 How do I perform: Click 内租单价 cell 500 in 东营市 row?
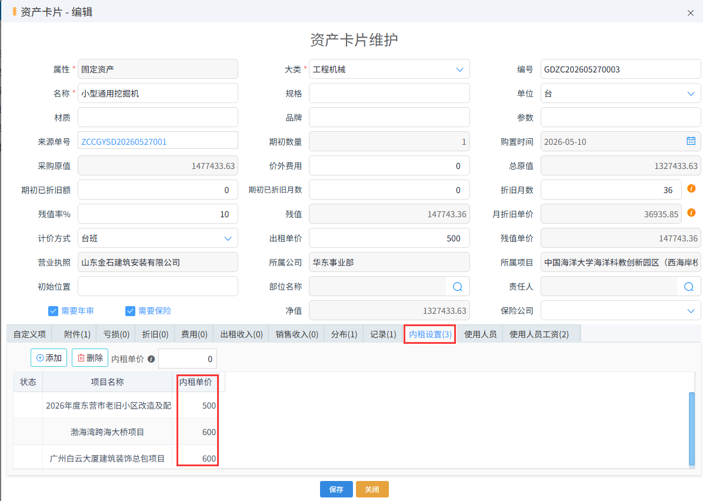[x=196, y=406]
